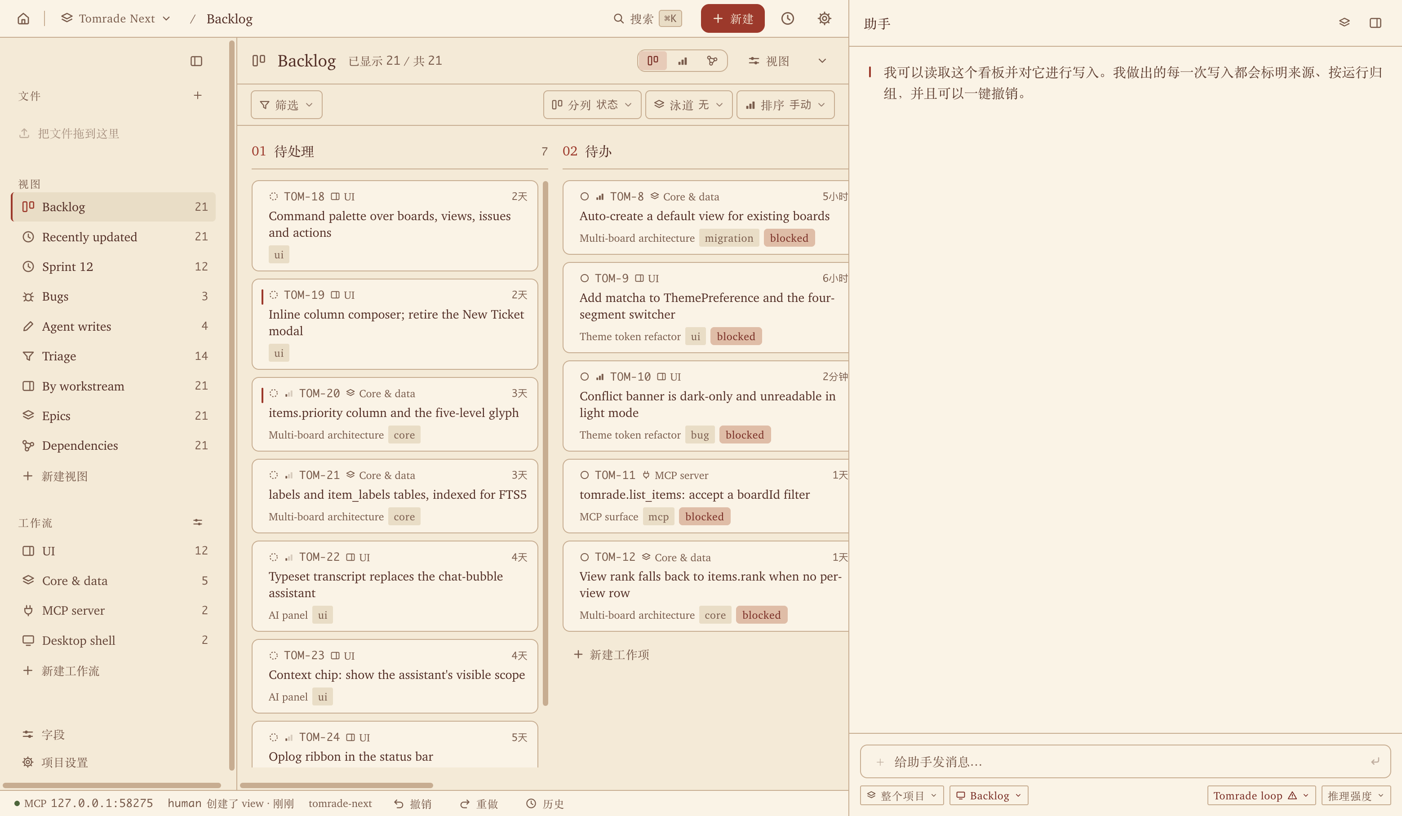
Task: Open the sort Manual dropdown
Action: [785, 105]
